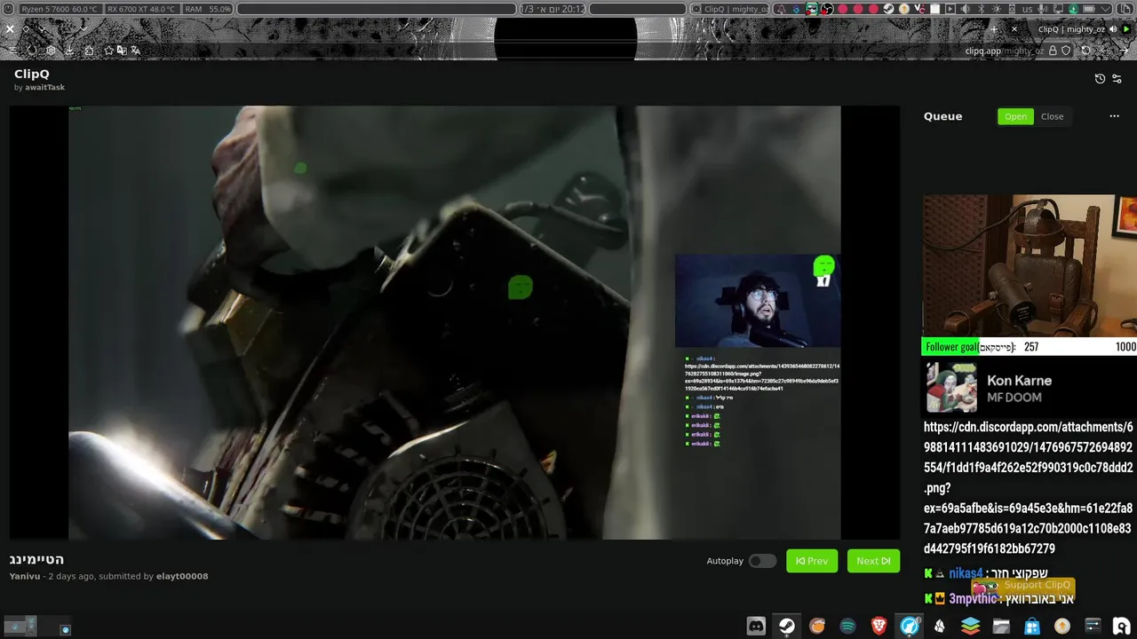Open the browser hamburger menu icon
Viewport: 1137px width, 639px height.
pyautogui.click(x=12, y=51)
